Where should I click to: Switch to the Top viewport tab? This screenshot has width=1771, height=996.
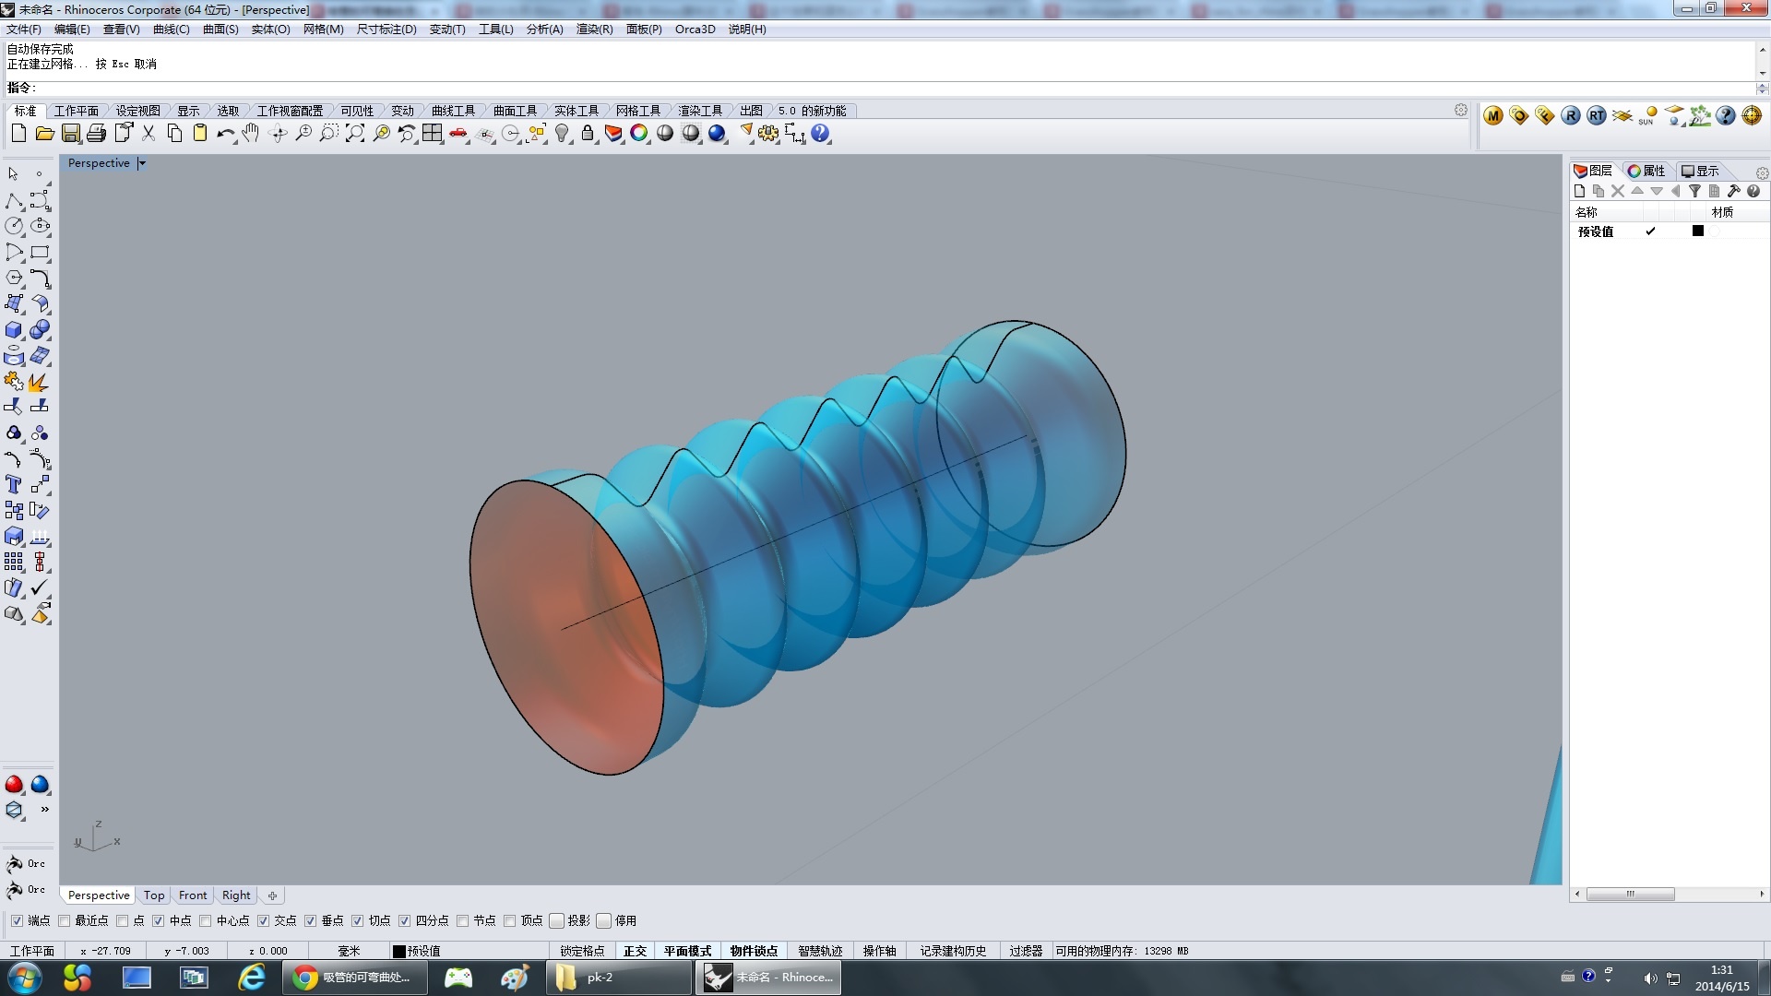(154, 895)
